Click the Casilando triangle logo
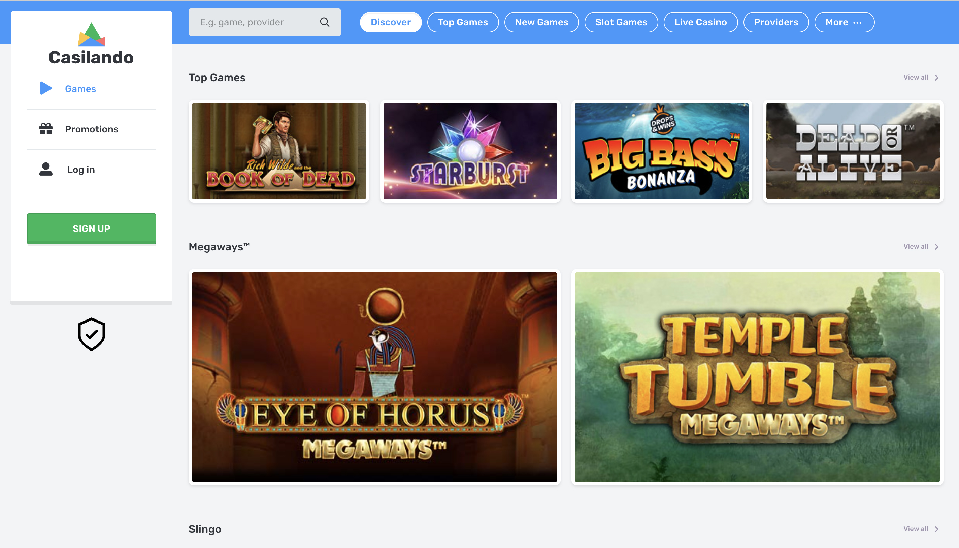 point(91,35)
